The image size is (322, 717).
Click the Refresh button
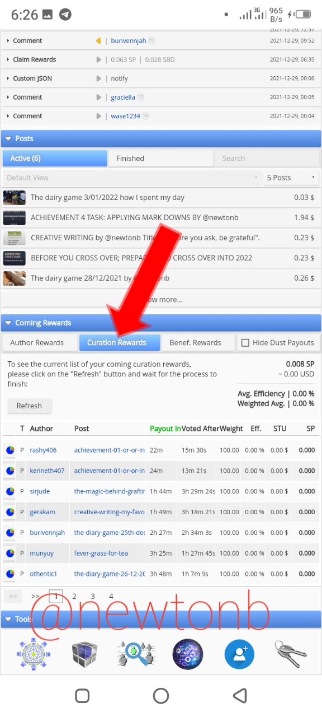(29, 406)
